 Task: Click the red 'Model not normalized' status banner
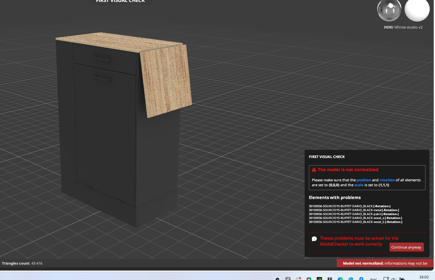[x=385, y=263]
